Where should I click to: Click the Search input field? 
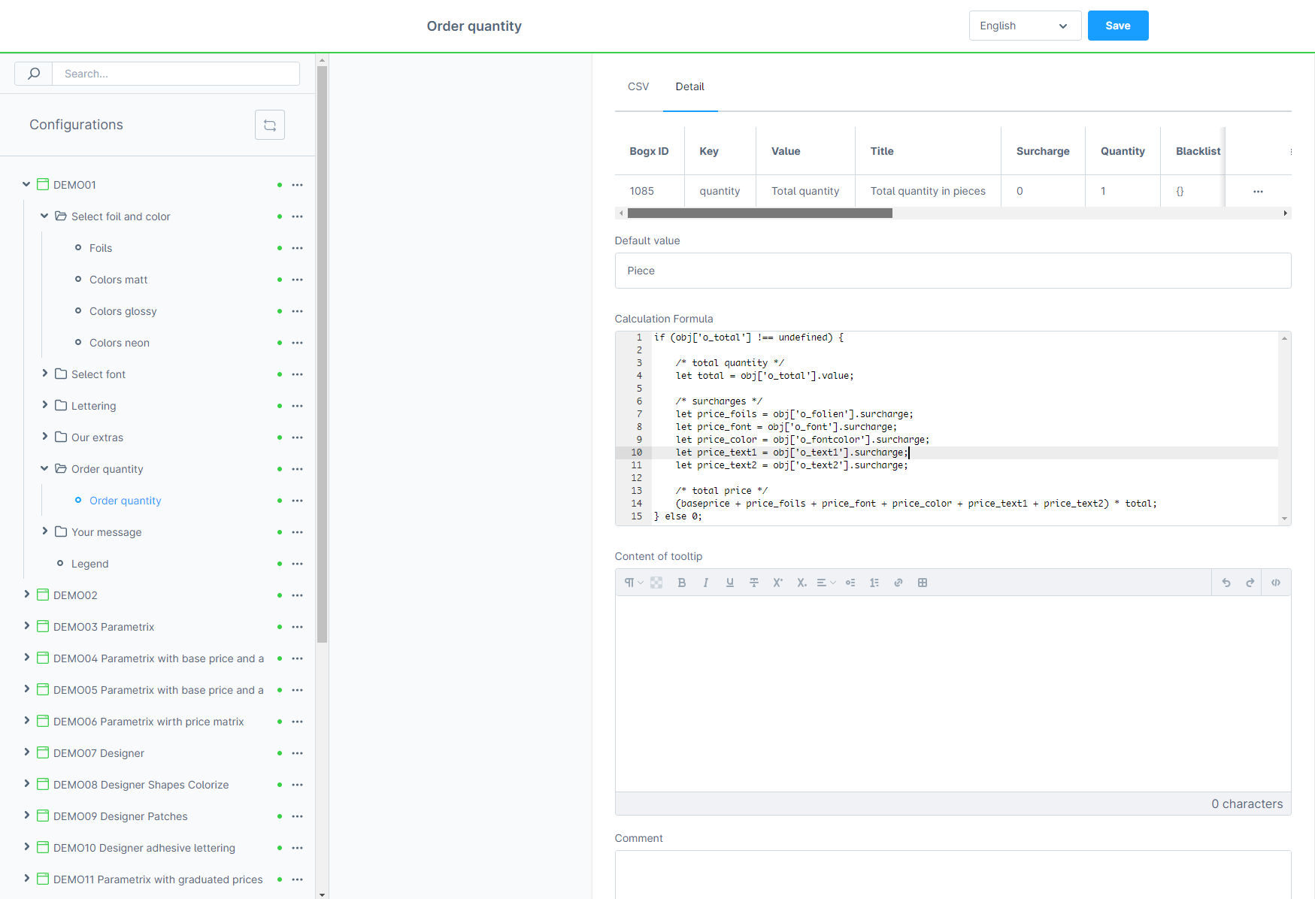click(x=176, y=74)
